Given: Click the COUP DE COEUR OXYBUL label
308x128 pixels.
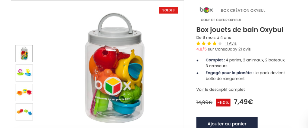Looking at the screenshot, I should click(x=221, y=20).
